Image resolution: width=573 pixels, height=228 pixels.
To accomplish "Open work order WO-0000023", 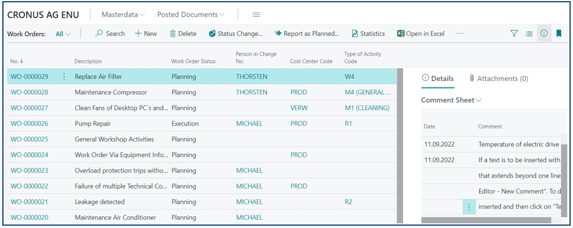I will [x=29, y=170].
